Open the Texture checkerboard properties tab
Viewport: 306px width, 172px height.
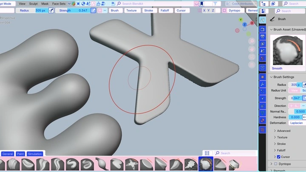click(x=263, y=130)
